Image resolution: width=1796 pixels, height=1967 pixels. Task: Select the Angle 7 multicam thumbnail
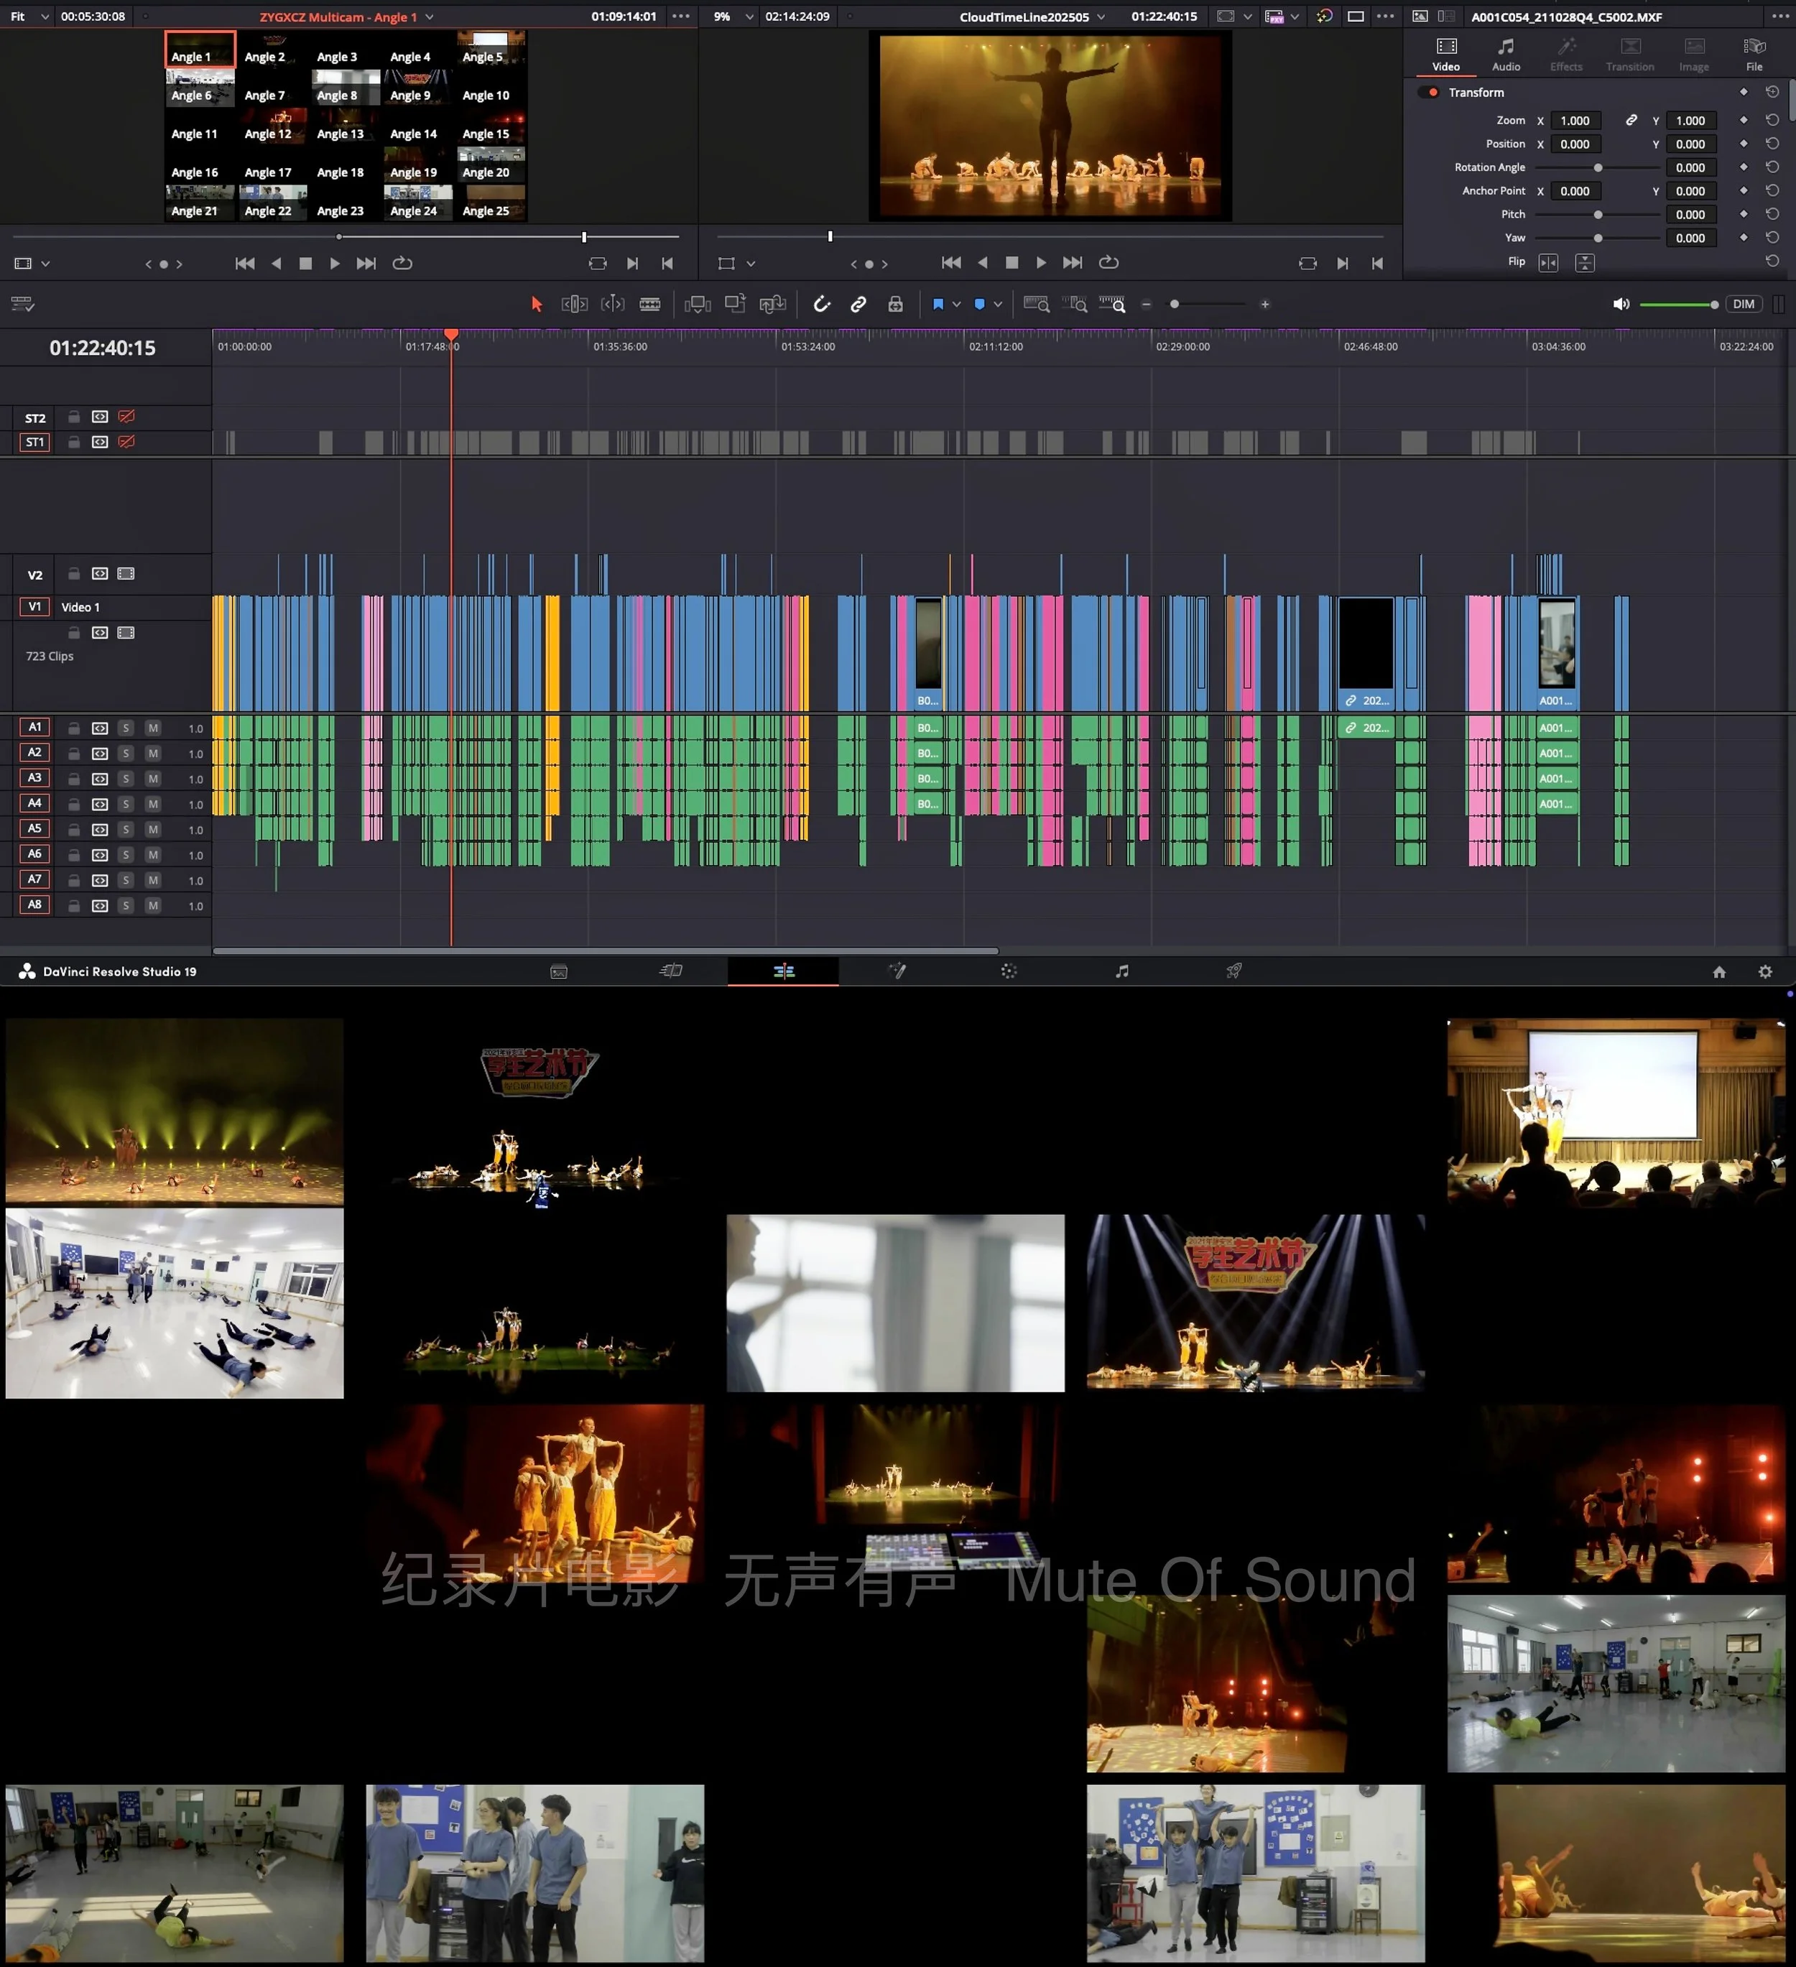(272, 88)
